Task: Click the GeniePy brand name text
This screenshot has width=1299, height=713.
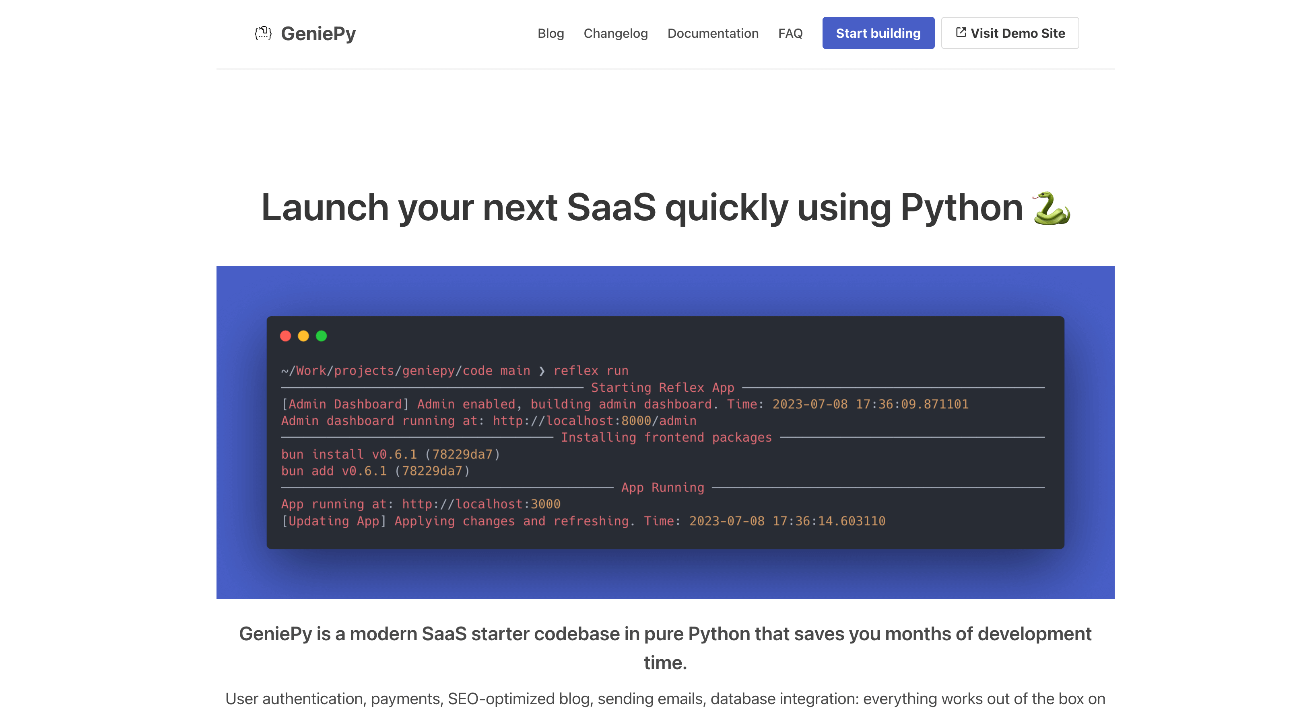Action: [318, 33]
